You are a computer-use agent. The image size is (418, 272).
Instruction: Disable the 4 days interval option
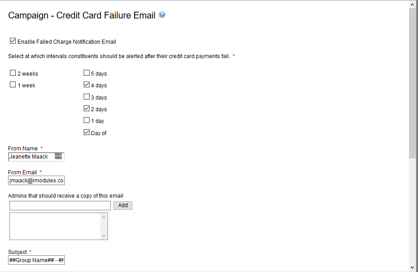point(86,84)
